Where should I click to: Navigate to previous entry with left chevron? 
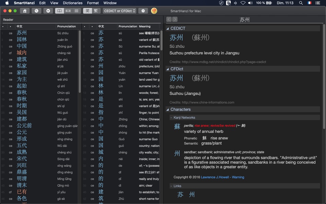(169, 19)
